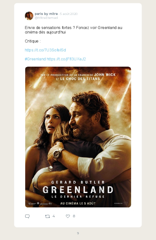Open the t.co/7U3SofeISd critique link

point(45,50)
